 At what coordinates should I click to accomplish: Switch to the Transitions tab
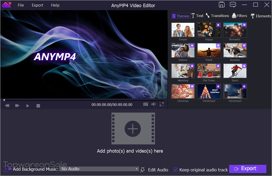coord(218,16)
